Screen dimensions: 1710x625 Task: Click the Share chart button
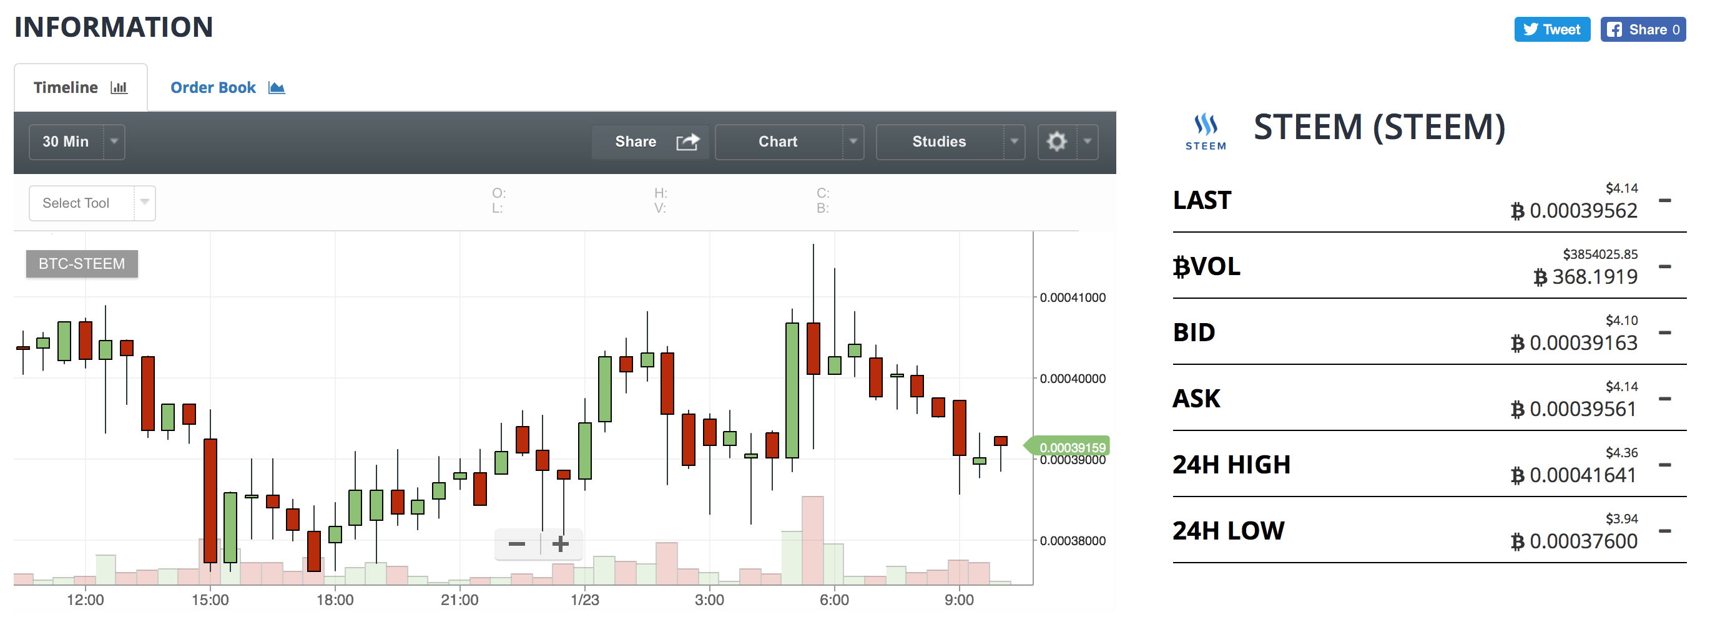[651, 142]
